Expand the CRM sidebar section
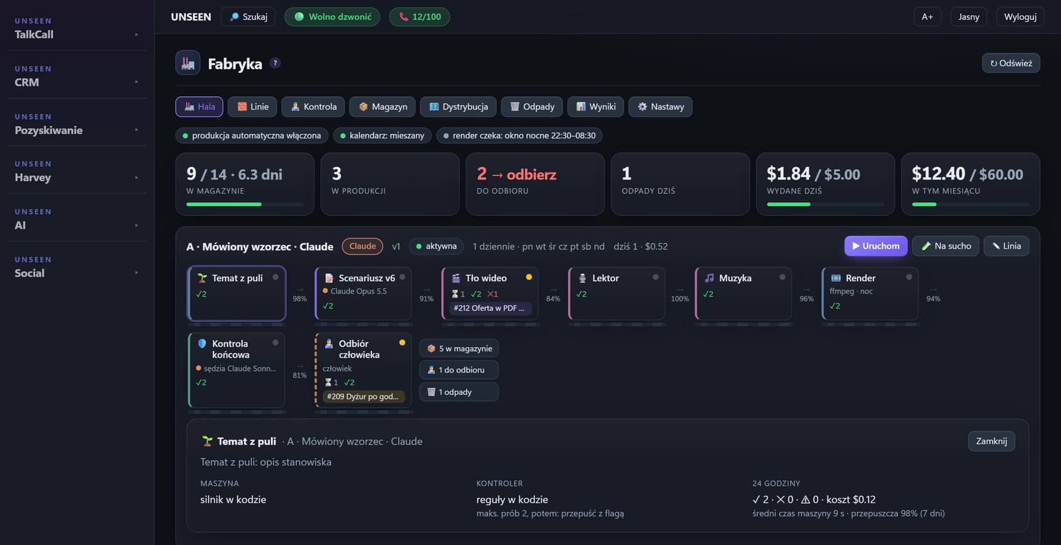 pos(77,76)
